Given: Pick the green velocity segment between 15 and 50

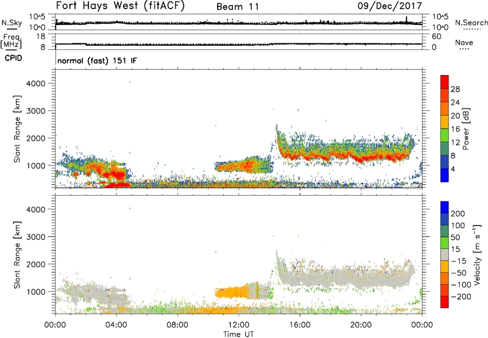Looking at the screenshot, I should [x=445, y=243].
